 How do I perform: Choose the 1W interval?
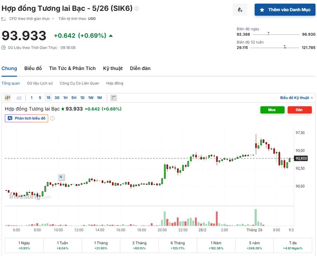(x=91, y=98)
